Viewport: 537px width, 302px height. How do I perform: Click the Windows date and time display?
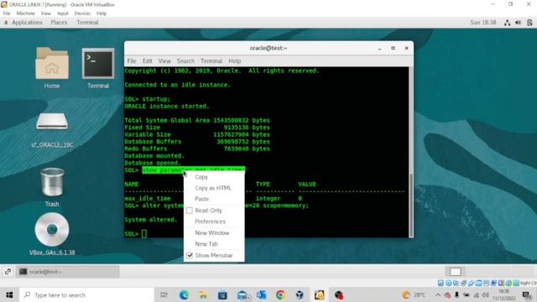click(503, 294)
